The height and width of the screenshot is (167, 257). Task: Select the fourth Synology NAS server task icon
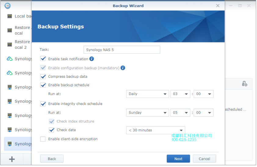(x=10, y=130)
